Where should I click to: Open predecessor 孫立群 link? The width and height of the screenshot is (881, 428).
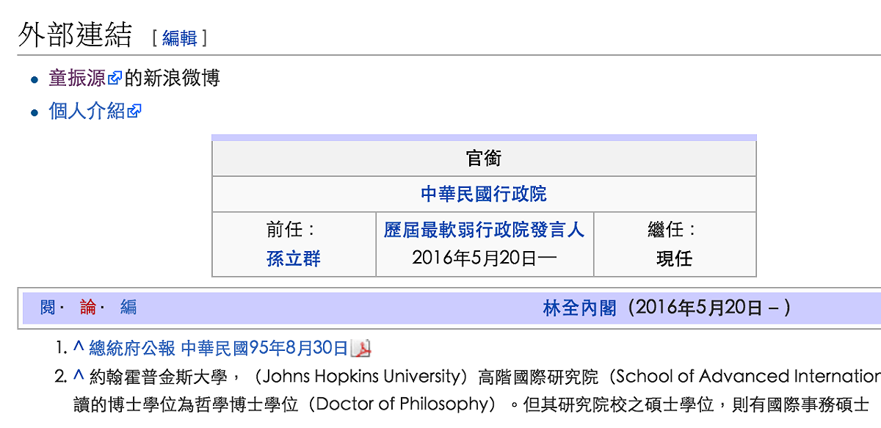[294, 259]
